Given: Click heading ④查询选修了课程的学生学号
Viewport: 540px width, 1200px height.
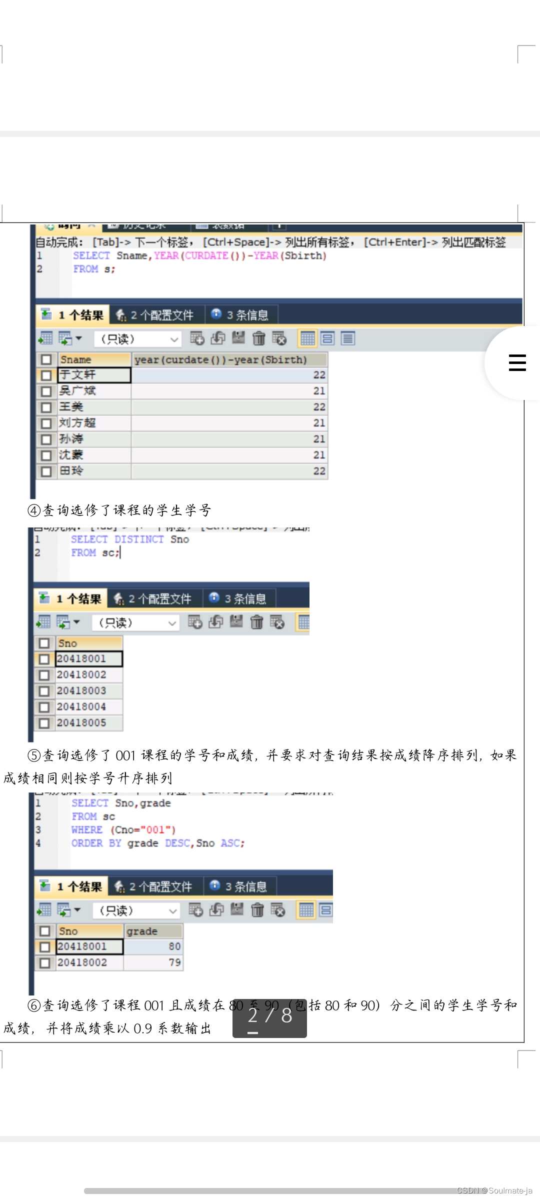Looking at the screenshot, I should [119, 510].
